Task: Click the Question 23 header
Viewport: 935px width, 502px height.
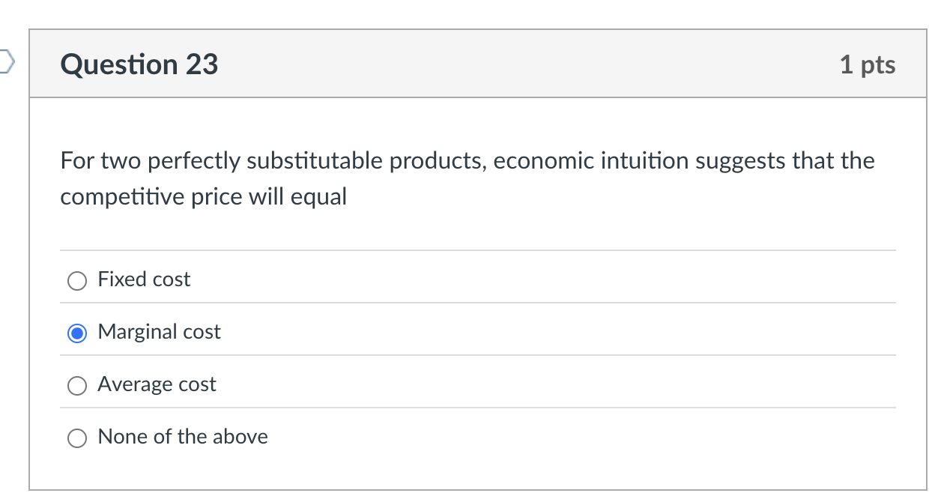Action: 139,64
